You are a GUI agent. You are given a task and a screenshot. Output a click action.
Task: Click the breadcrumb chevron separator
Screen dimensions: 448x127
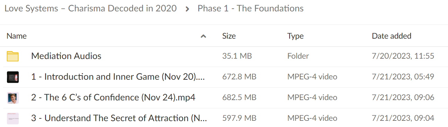(x=187, y=9)
